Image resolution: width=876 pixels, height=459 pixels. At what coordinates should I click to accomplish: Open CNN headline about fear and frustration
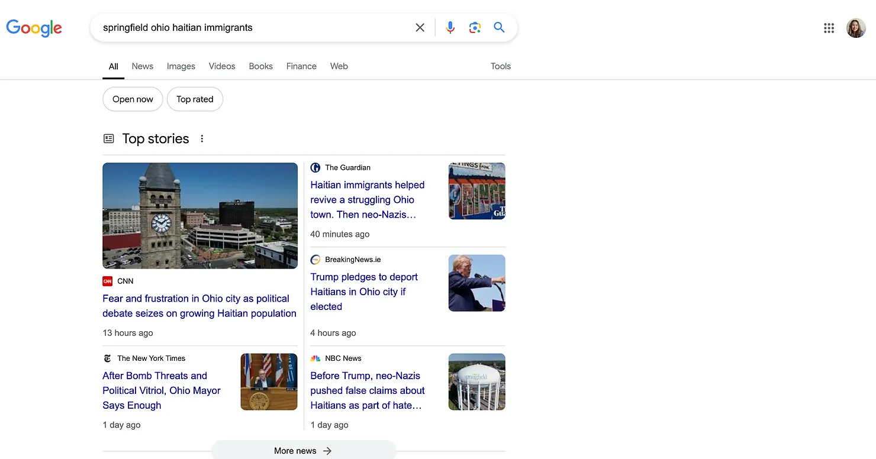point(199,306)
